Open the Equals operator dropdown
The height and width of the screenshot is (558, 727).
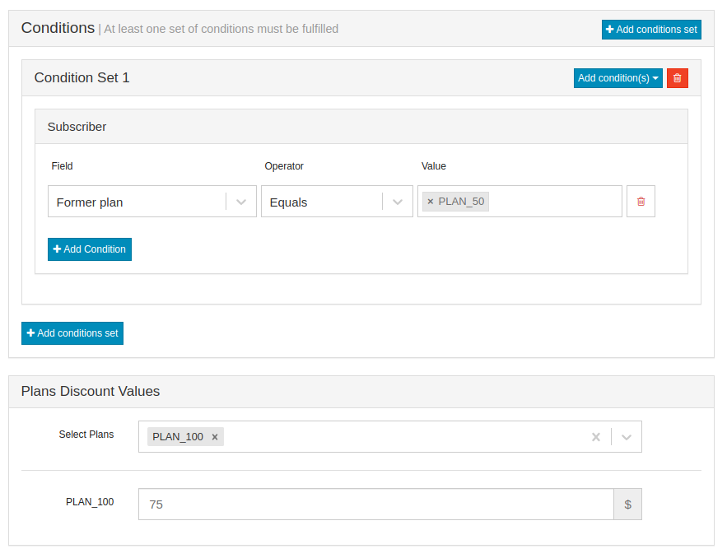coord(337,201)
